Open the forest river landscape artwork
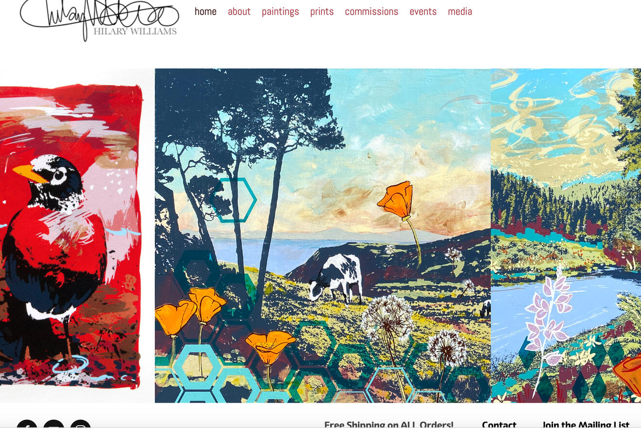 point(566,236)
